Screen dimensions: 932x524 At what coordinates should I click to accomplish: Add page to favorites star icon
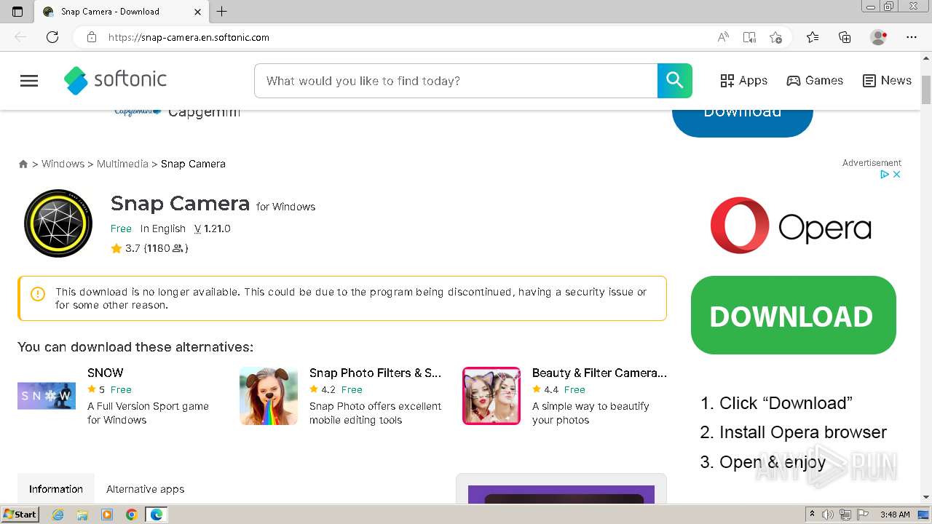point(775,37)
